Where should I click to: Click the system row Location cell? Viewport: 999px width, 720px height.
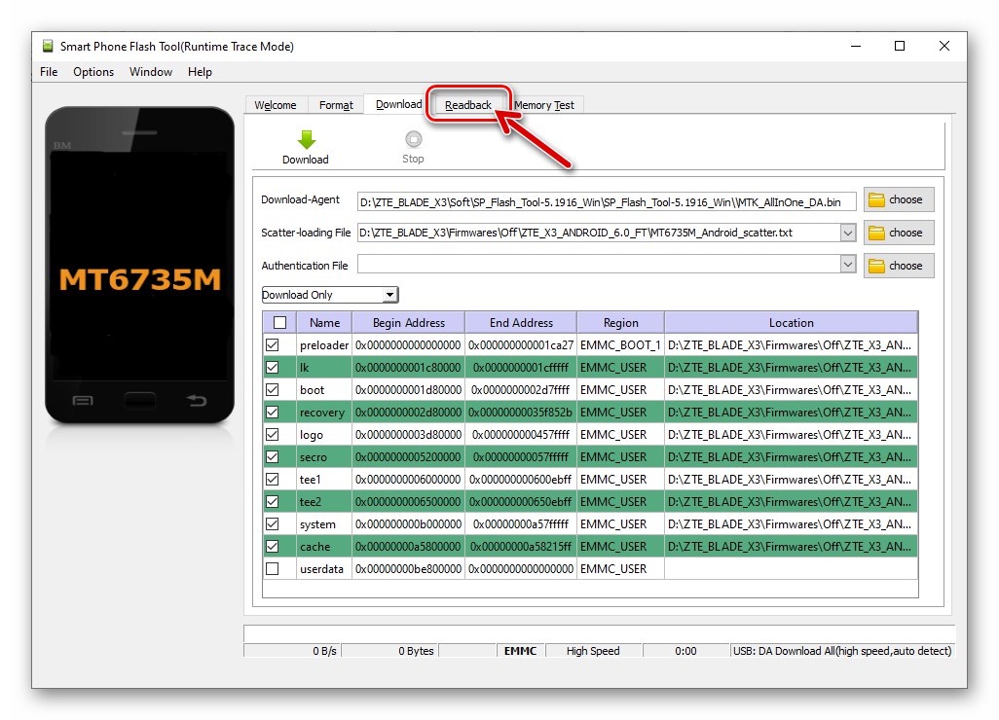click(x=791, y=523)
